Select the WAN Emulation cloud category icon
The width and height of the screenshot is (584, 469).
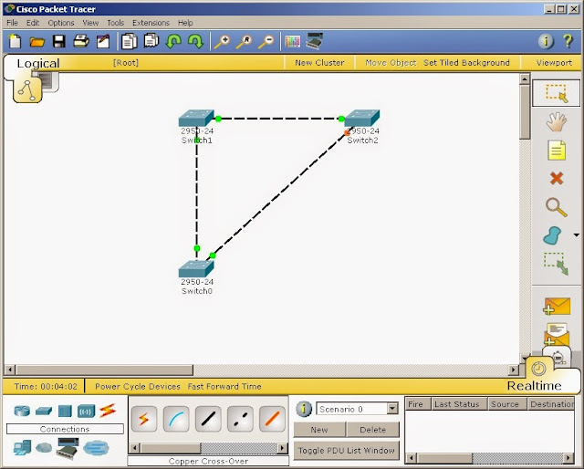tap(44, 447)
